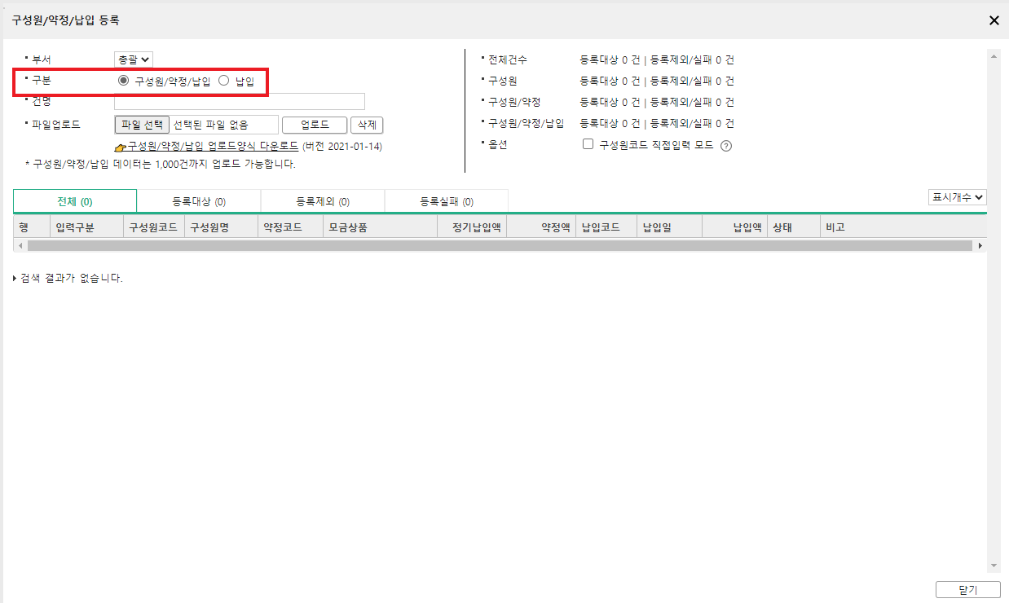This screenshot has width=1009, height=603.
Task: Switch to the 등록제외 (0) tab
Action: pos(323,201)
